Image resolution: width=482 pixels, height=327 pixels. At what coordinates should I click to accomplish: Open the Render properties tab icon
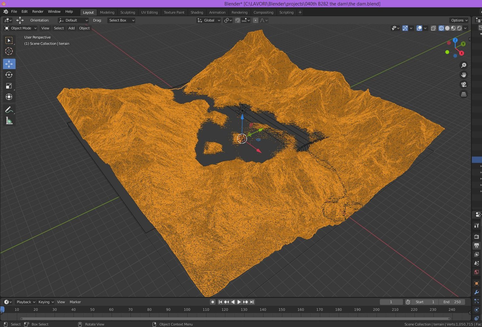pyautogui.click(x=477, y=236)
